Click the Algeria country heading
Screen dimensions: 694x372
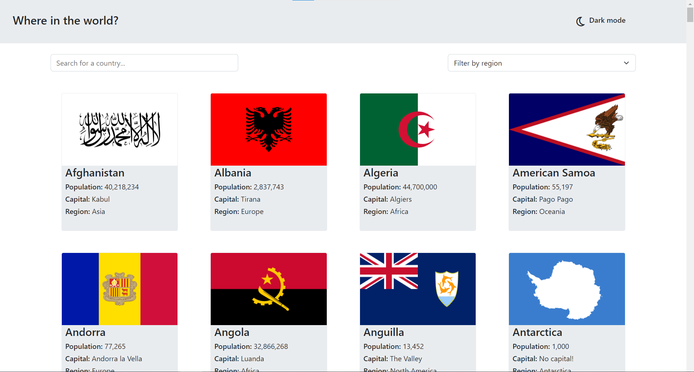[x=381, y=173]
